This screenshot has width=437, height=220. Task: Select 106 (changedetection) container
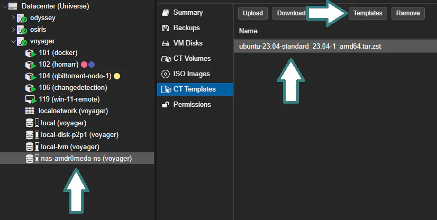click(72, 88)
